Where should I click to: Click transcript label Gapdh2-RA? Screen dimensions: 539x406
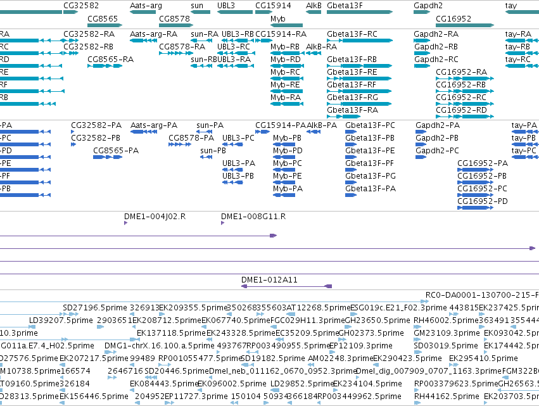coord(436,34)
